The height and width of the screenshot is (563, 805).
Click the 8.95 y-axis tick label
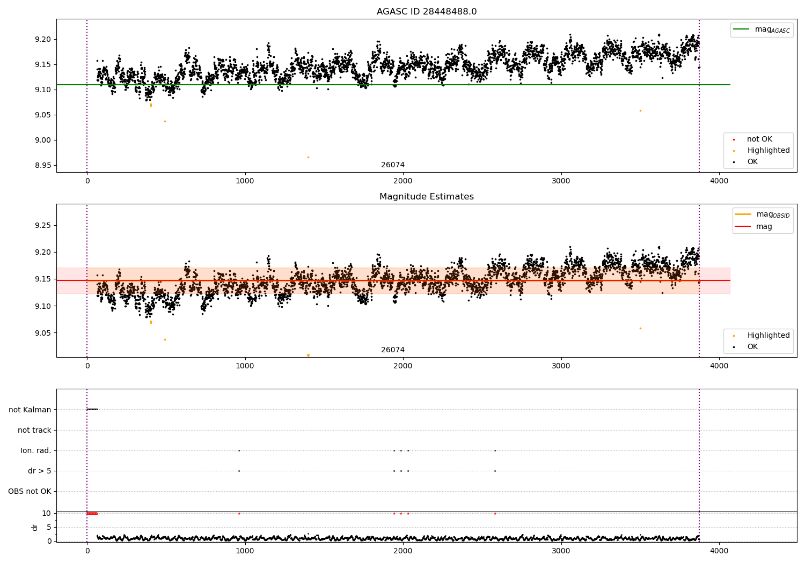(43, 166)
